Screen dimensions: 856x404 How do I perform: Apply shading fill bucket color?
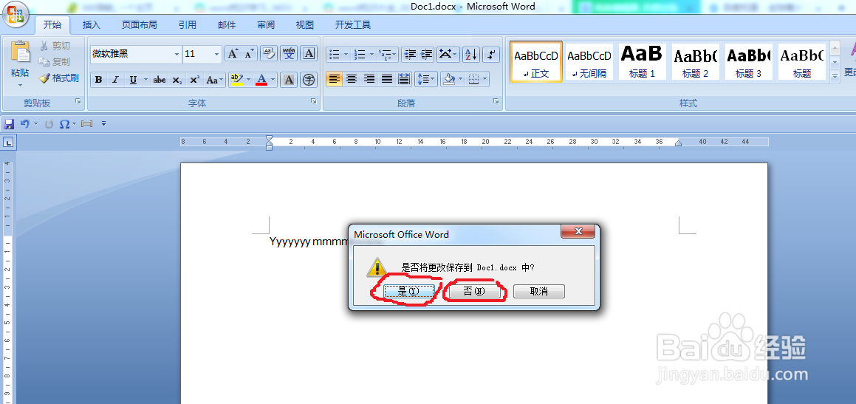click(x=449, y=80)
